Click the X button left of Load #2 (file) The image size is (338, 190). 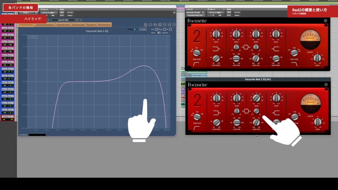pos(48,20)
